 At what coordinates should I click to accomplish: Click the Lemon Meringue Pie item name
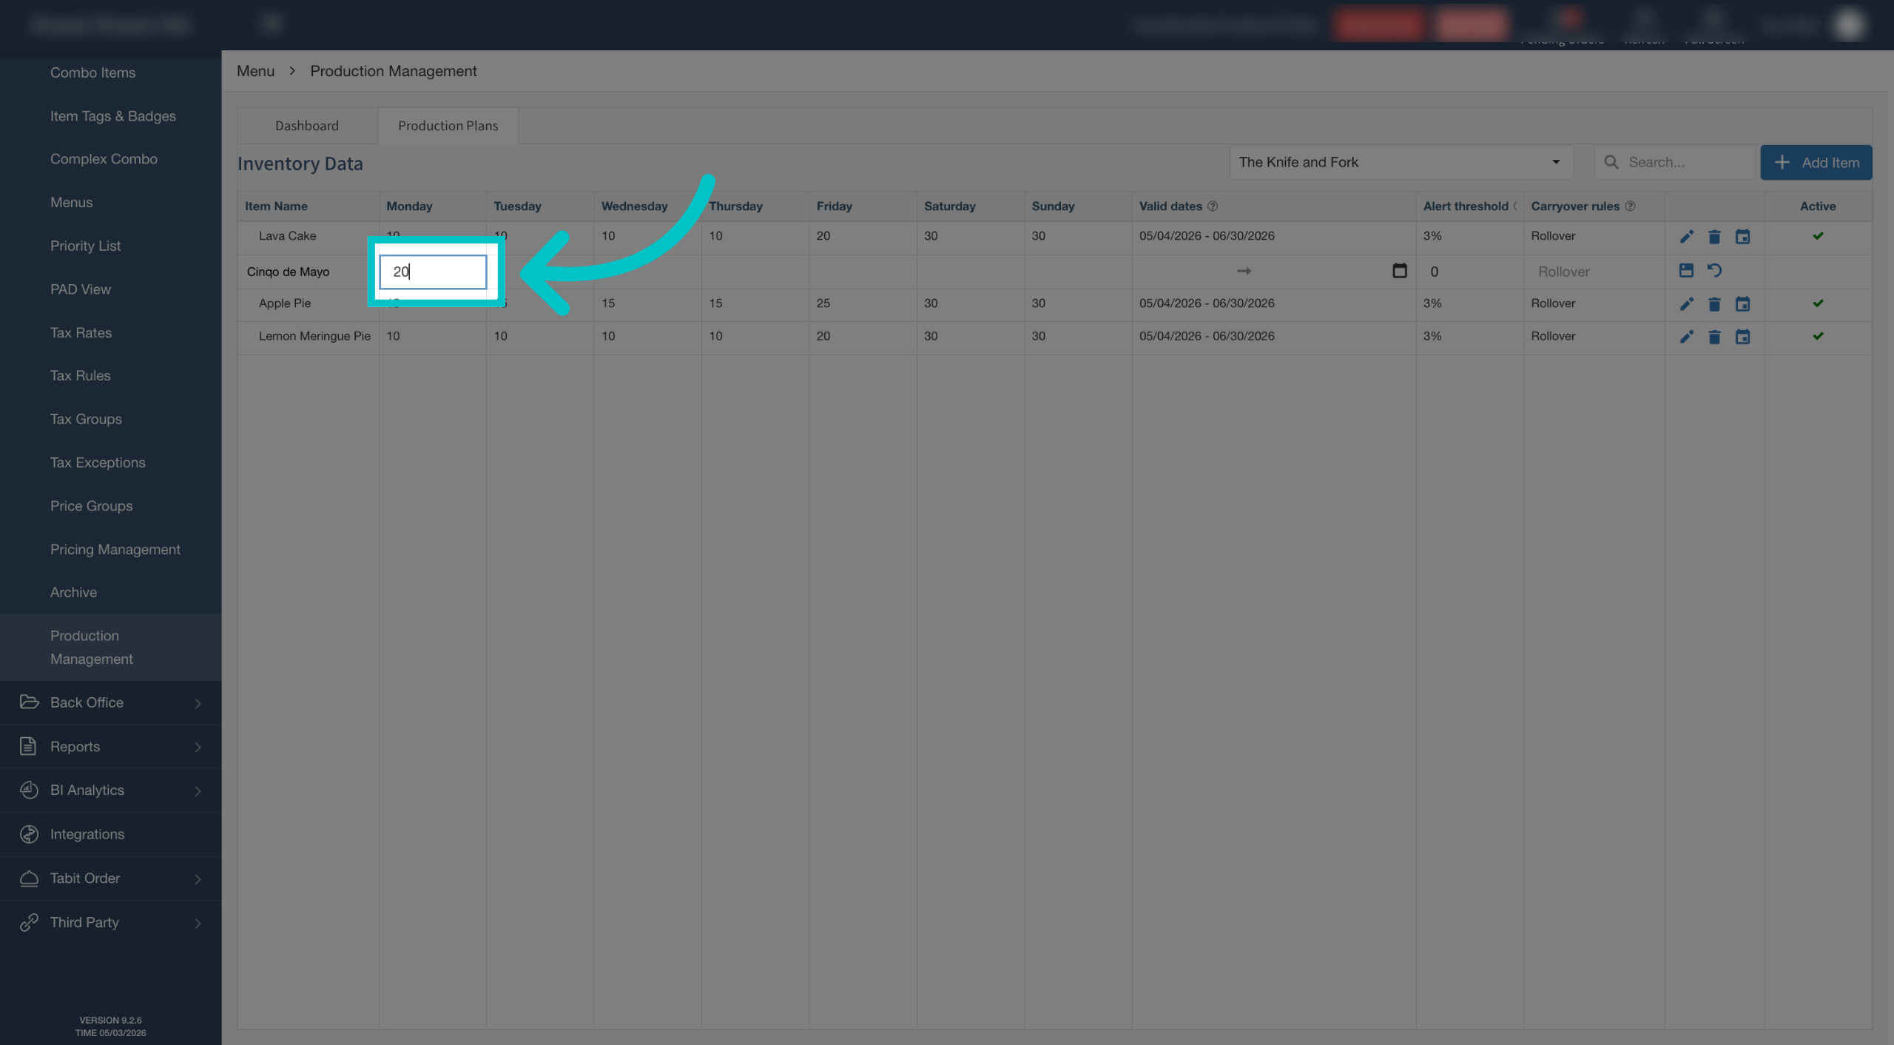pos(314,336)
